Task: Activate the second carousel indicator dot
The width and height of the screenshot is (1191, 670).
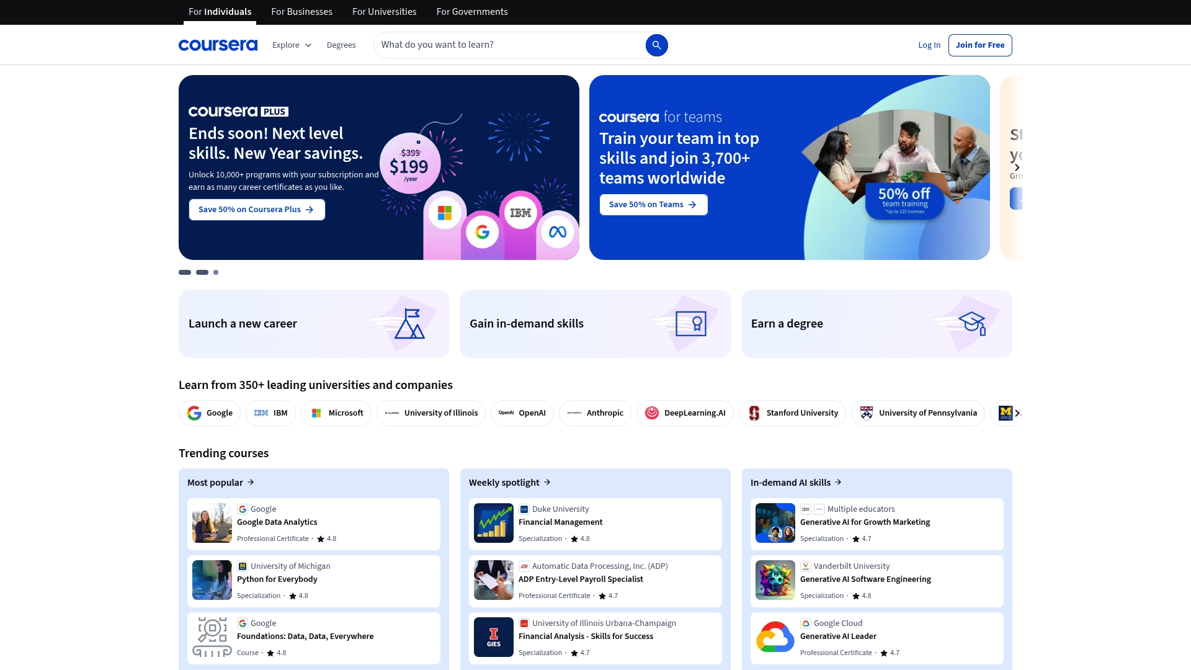Action: pos(202,272)
